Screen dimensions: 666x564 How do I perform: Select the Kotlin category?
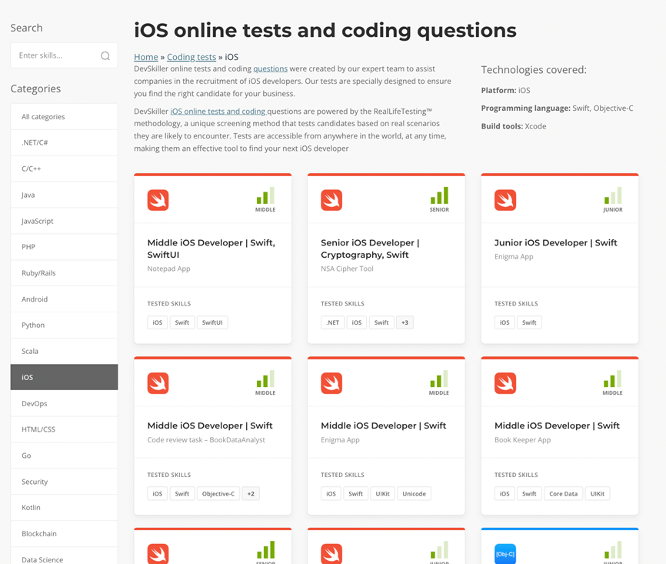(64, 508)
